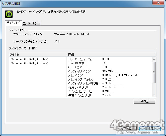
Task: Select GeForce GTX 690 (GPU 2/2)
Action: tap(29, 63)
